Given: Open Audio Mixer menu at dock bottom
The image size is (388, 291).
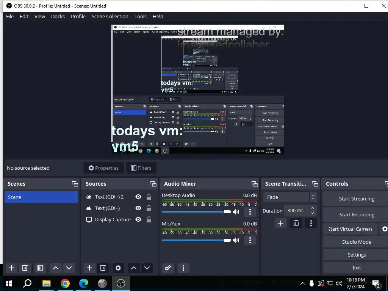Looking at the screenshot, I should point(183,268).
